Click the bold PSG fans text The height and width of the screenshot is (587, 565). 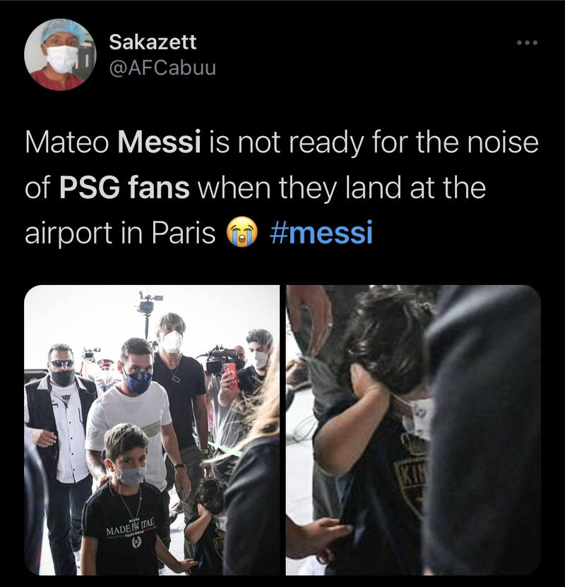click(x=124, y=188)
